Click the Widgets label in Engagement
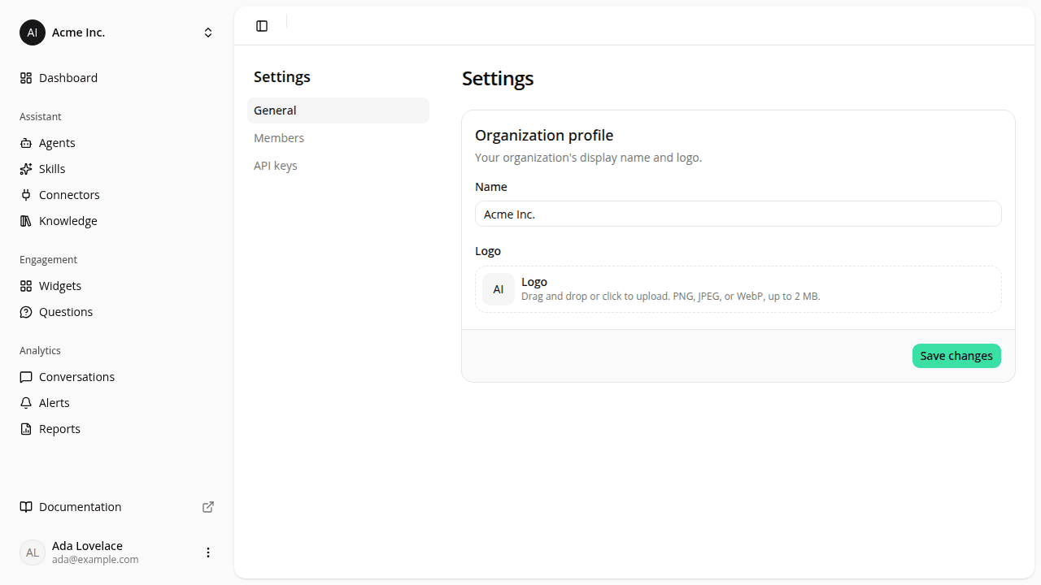Screen dimensions: 1041x585 [60, 286]
